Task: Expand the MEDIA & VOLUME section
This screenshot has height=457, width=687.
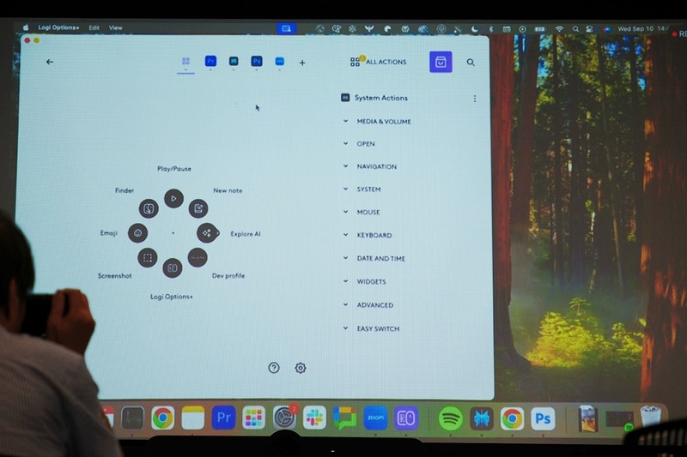Action: [x=378, y=122]
